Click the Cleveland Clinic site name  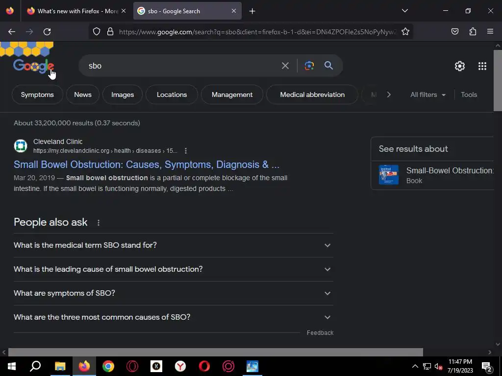click(58, 141)
